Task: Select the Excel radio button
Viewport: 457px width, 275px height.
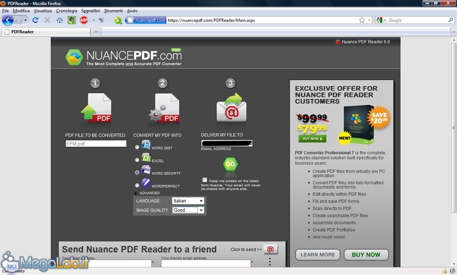Action: [x=137, y=160]
